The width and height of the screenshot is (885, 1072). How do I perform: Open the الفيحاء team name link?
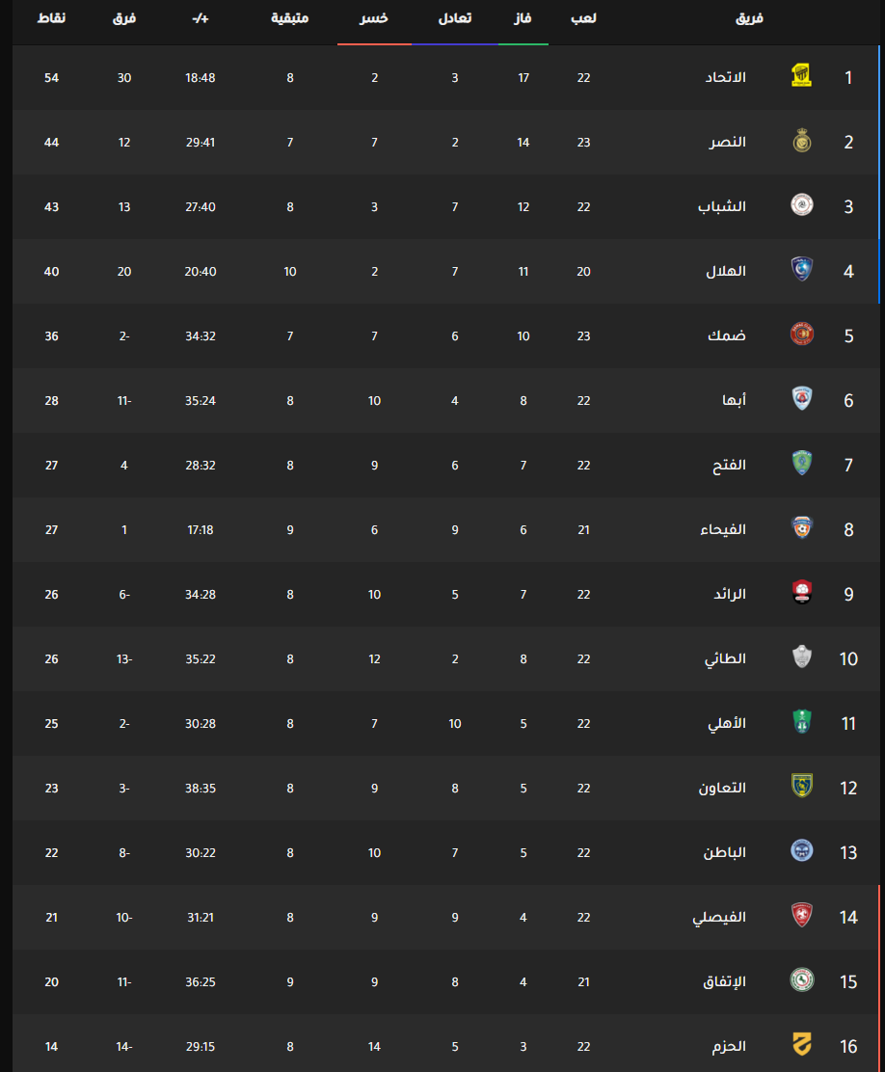pyautogui.click(x=722, y=530)
